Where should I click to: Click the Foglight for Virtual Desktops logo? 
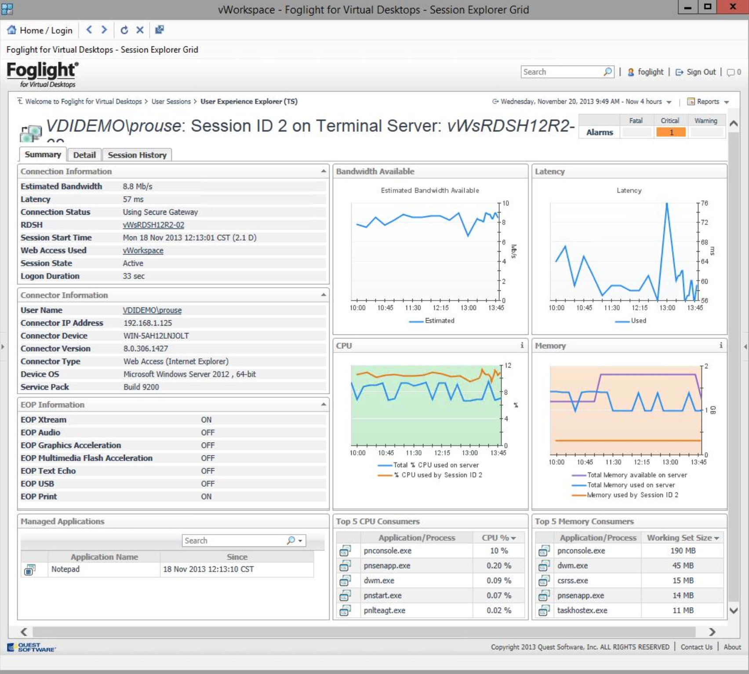point(42,74)
